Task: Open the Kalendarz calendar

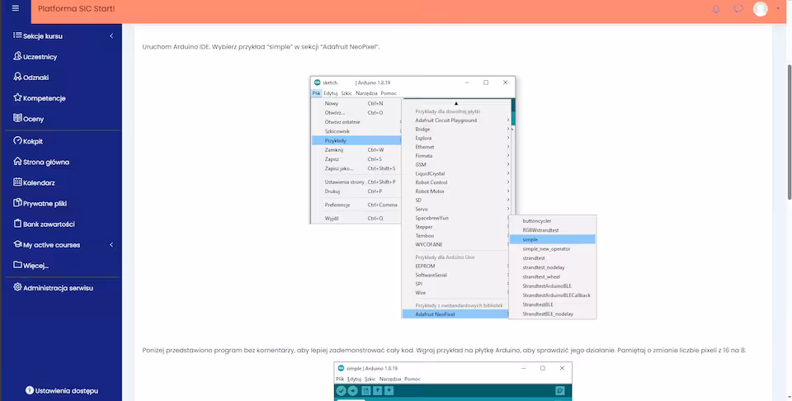Action: coord(39,182)
